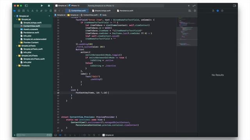Image resolution: width=250 pixels, height=140 pixels.
Task: Open the Find navigator magnifier icon
Action: (28, 11)
